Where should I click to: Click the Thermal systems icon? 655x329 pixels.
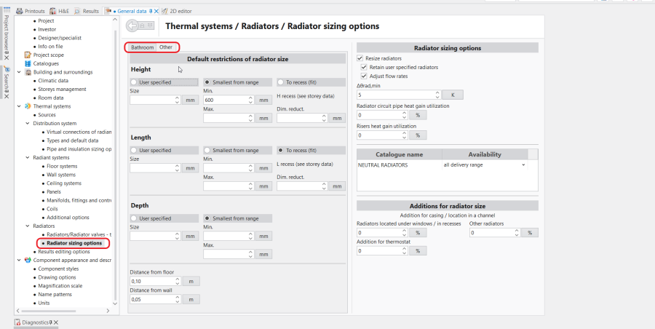(28, 106)
